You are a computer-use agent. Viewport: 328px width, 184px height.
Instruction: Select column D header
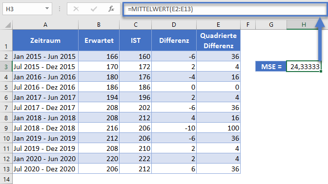[x=174, y=25]
